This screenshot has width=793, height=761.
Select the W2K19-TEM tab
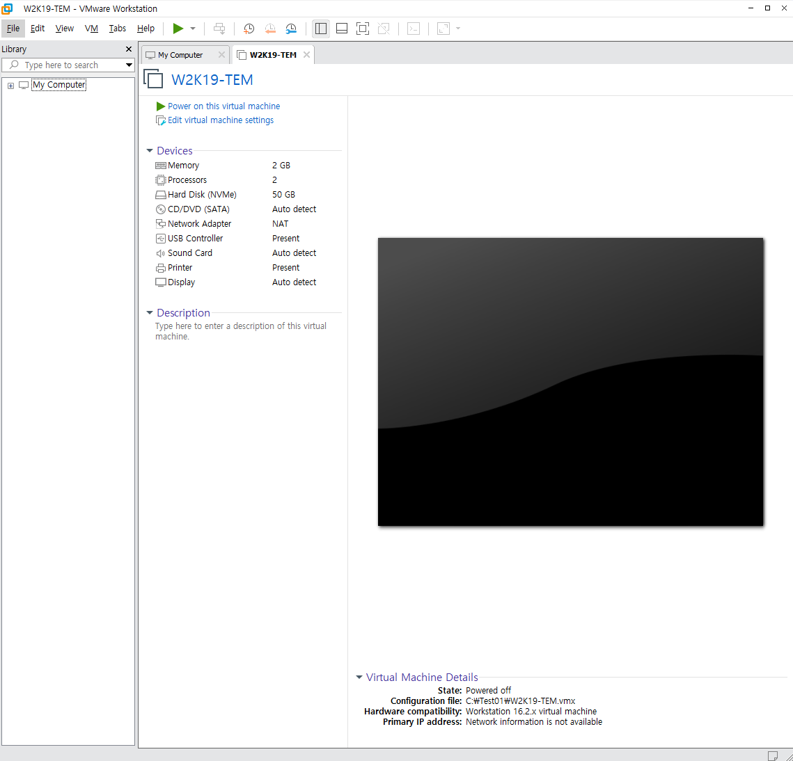tap(273, 55)
